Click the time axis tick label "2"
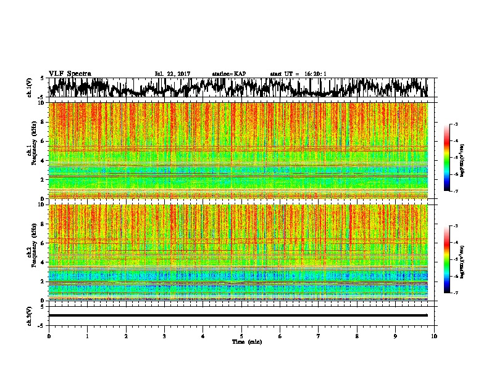The height and width of the screenshot is (377, 489). 126,336
